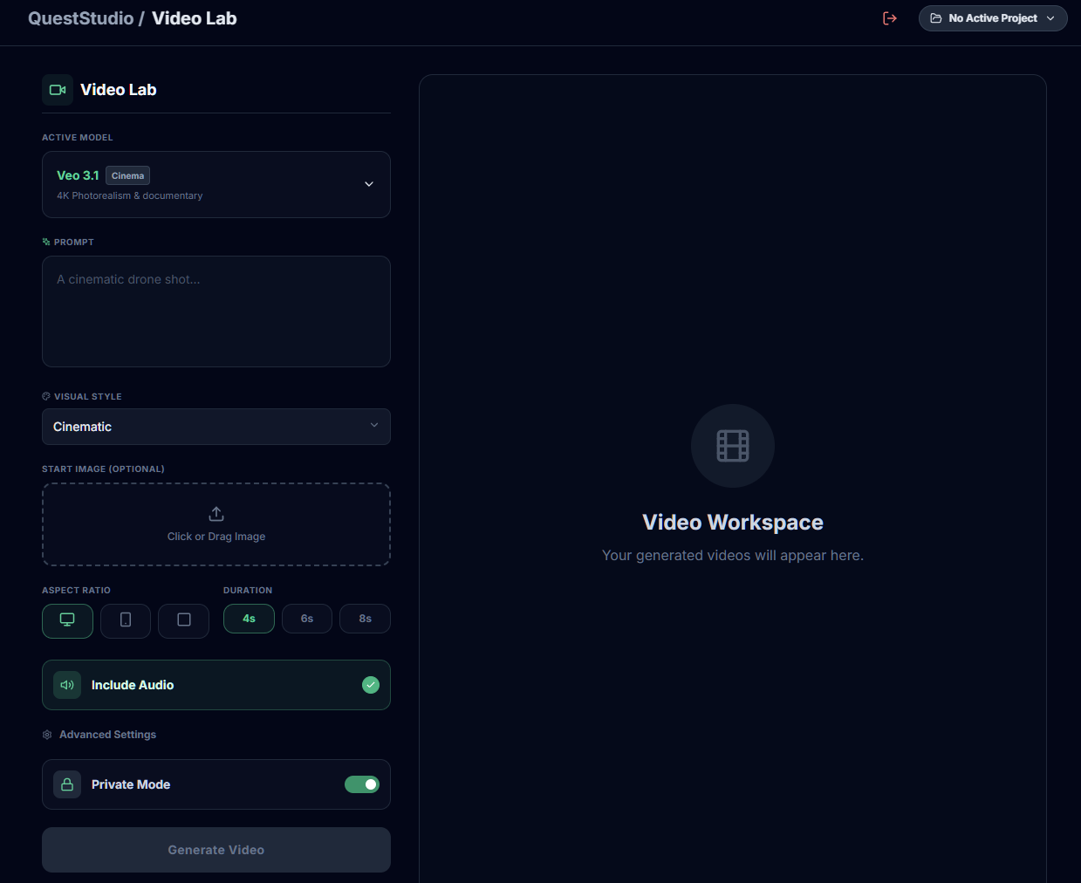Select the square aspect ratio
1081x883 pixels.
[184, 620]
